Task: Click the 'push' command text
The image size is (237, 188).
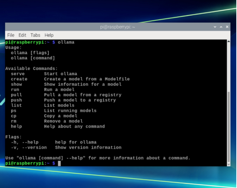Action: click(16, 100)
